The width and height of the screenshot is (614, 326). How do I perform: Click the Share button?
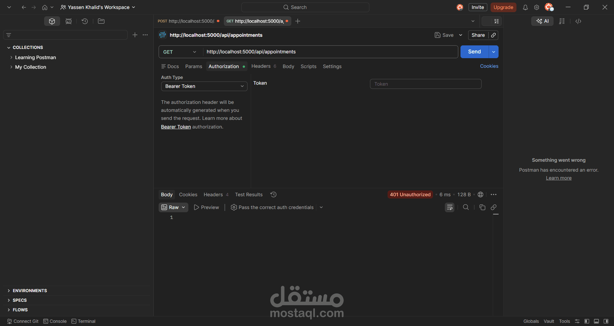(478, 35)
